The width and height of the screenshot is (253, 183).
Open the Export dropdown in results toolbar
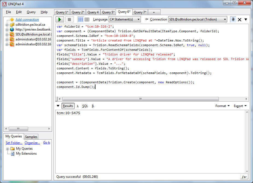240,106
